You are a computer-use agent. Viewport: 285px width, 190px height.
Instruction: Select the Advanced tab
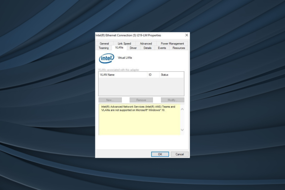pos(146,43)
